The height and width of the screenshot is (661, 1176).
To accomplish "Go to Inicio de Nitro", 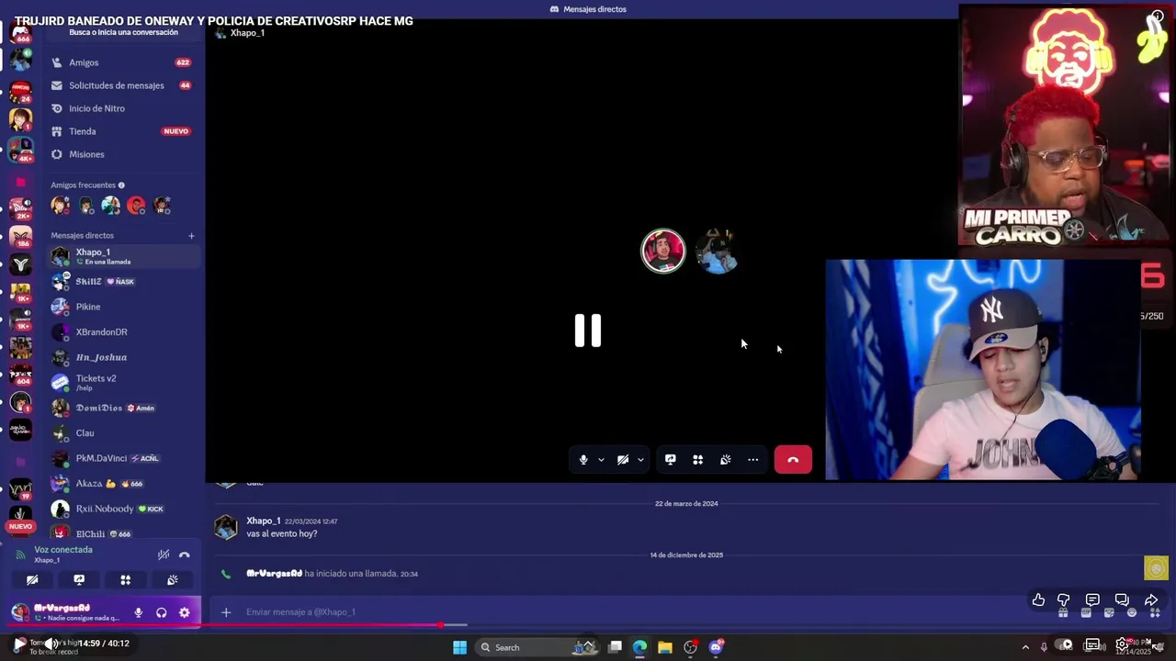I will 121,108.
